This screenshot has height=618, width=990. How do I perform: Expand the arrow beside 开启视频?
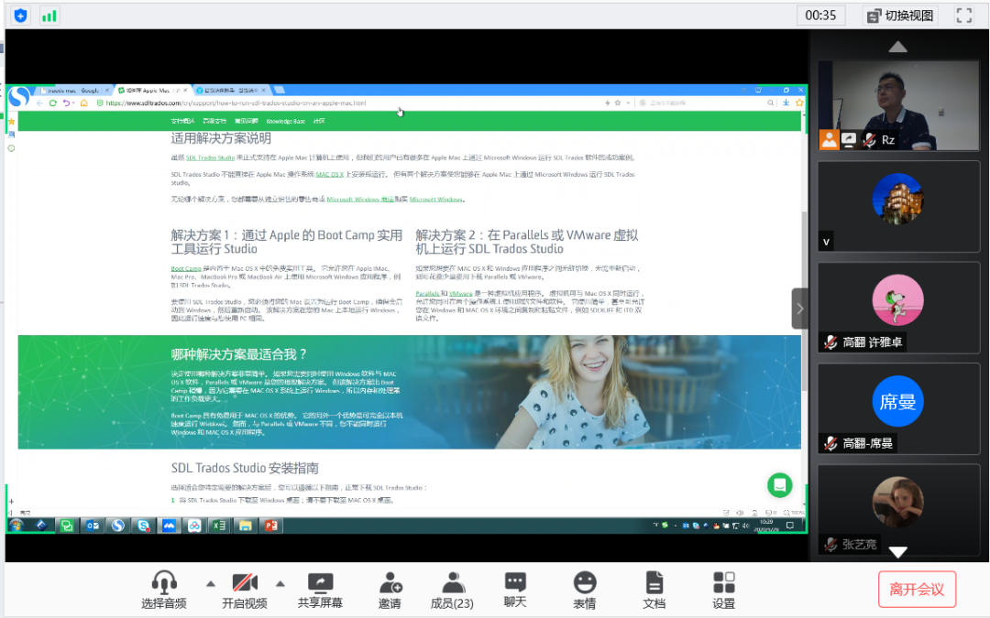pyautogui.click(x=280, y=583)
